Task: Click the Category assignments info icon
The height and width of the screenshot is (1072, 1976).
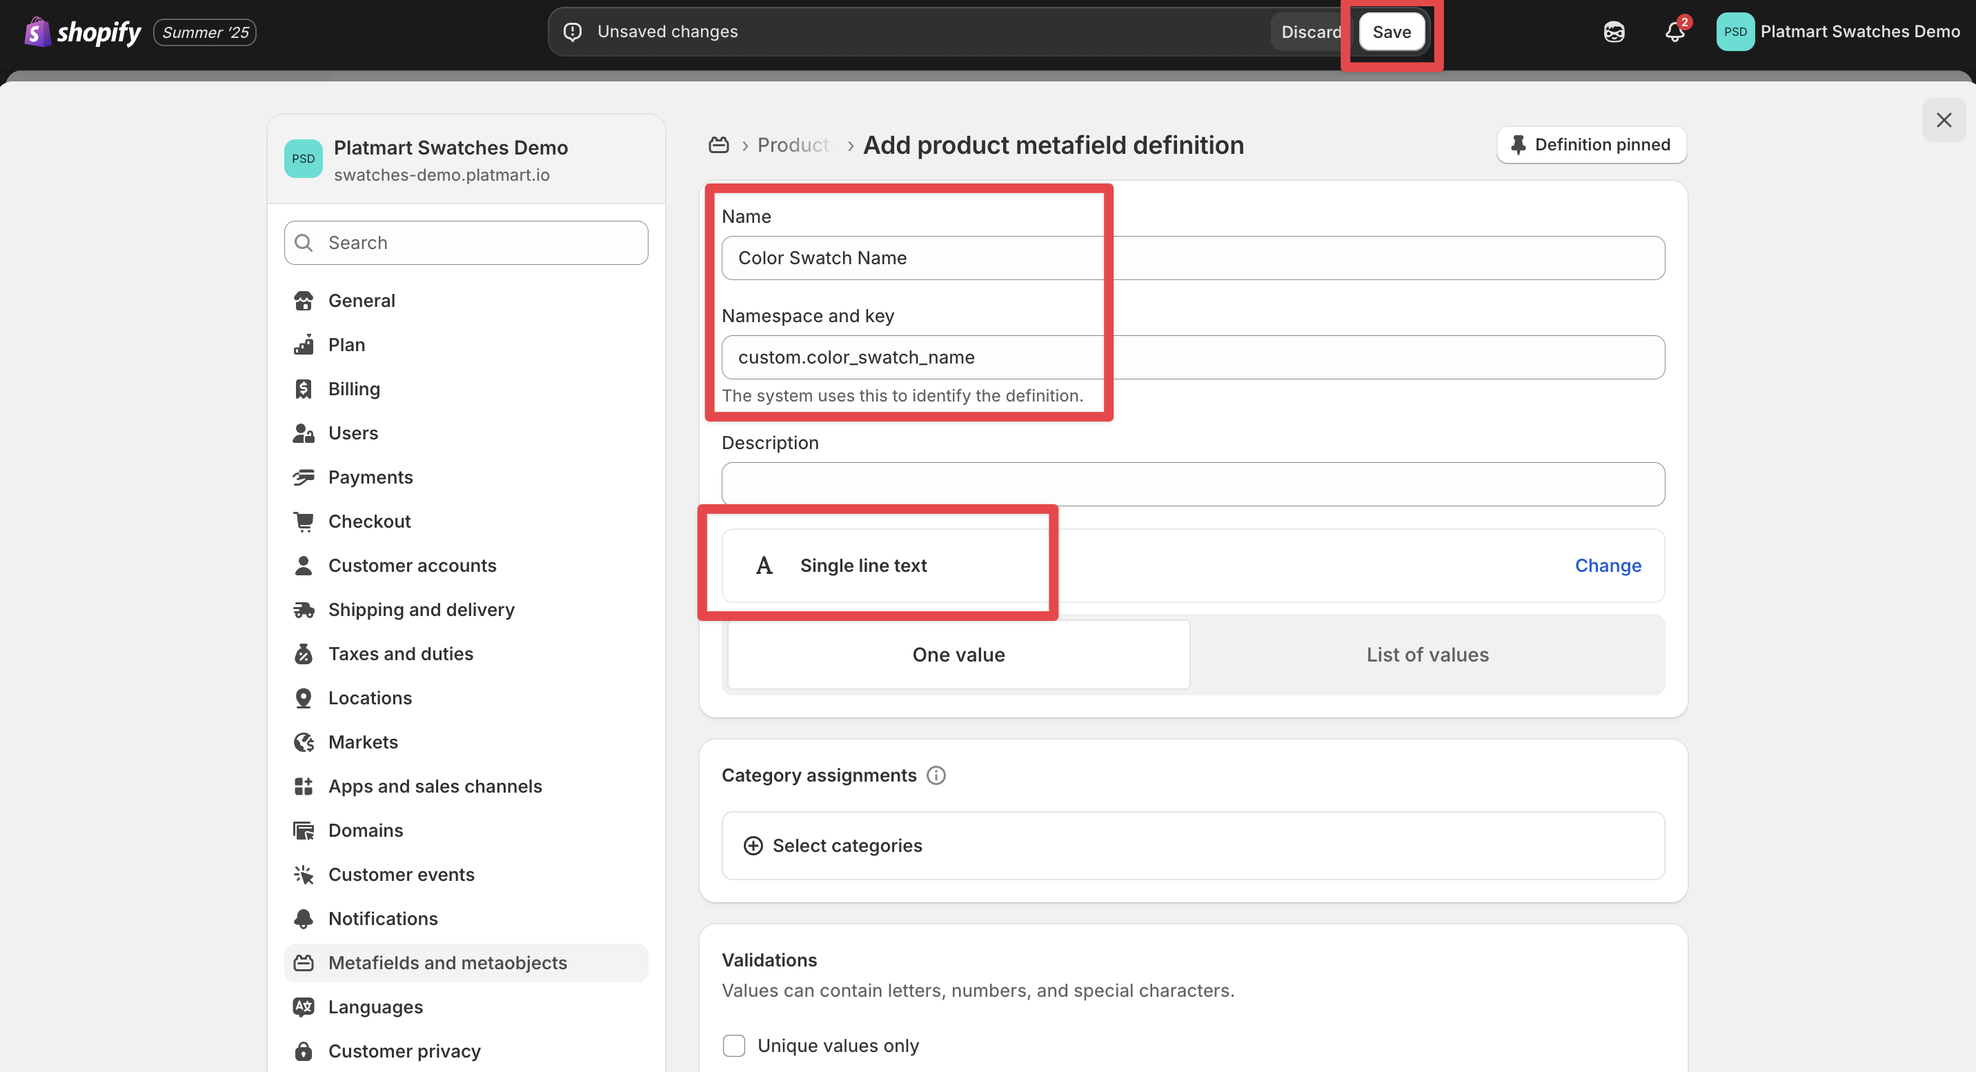Action: (936, 775)
